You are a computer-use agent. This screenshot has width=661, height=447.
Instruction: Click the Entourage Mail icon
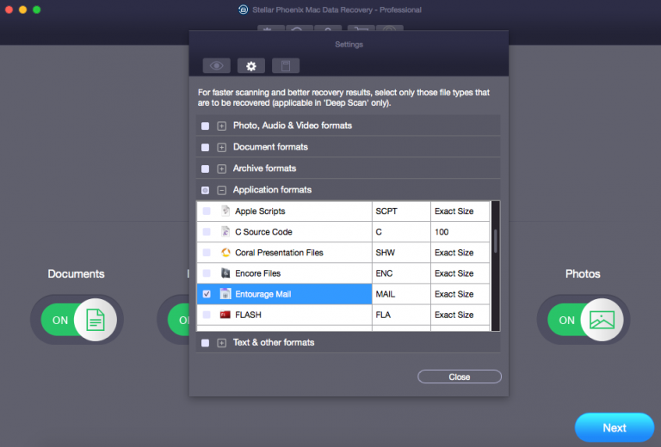(x=225, y=294)
